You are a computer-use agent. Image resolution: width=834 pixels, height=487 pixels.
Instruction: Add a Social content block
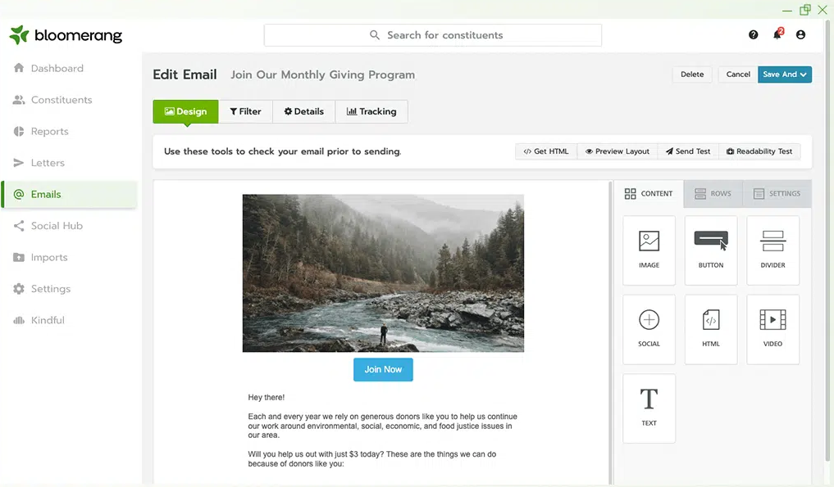[x=649, y=328]
